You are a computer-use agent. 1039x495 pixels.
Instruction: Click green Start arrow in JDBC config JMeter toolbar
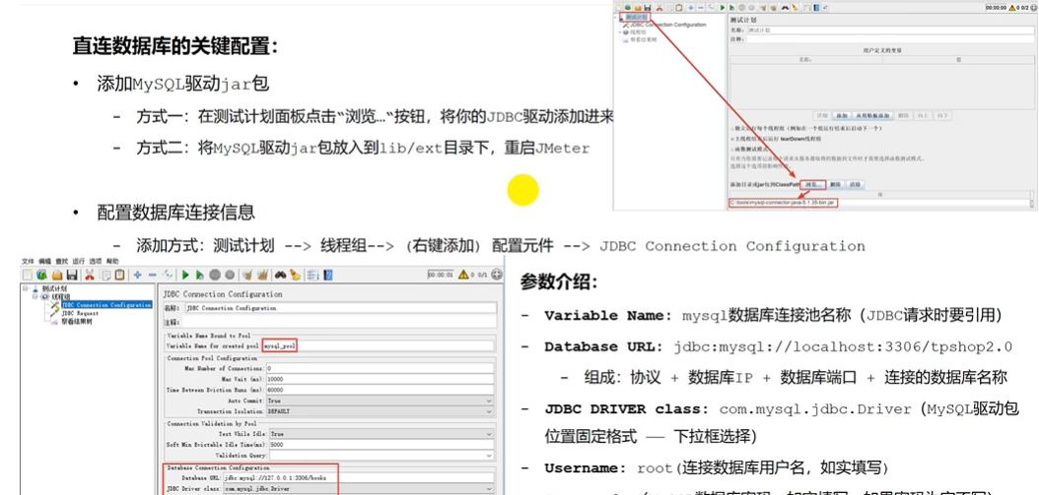point(185,276)
